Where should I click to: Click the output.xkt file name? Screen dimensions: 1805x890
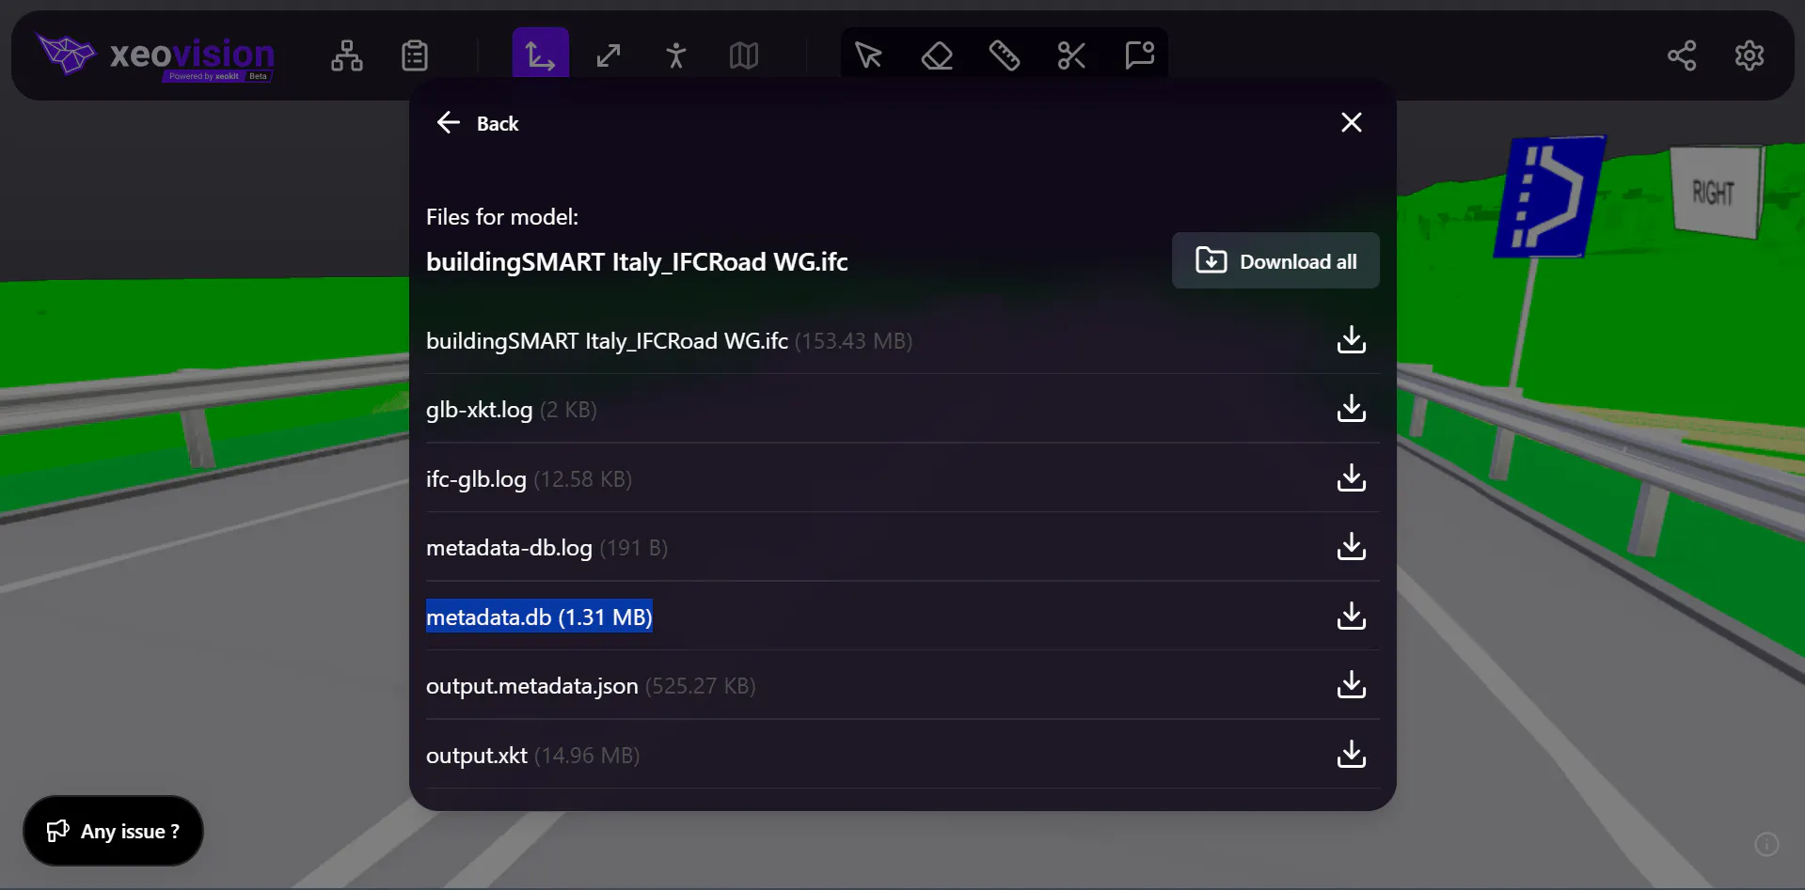477,756
